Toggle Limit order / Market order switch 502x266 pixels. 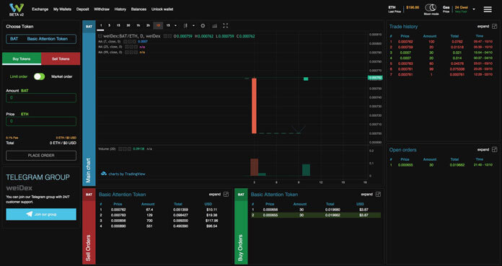(x=40, y=76)
